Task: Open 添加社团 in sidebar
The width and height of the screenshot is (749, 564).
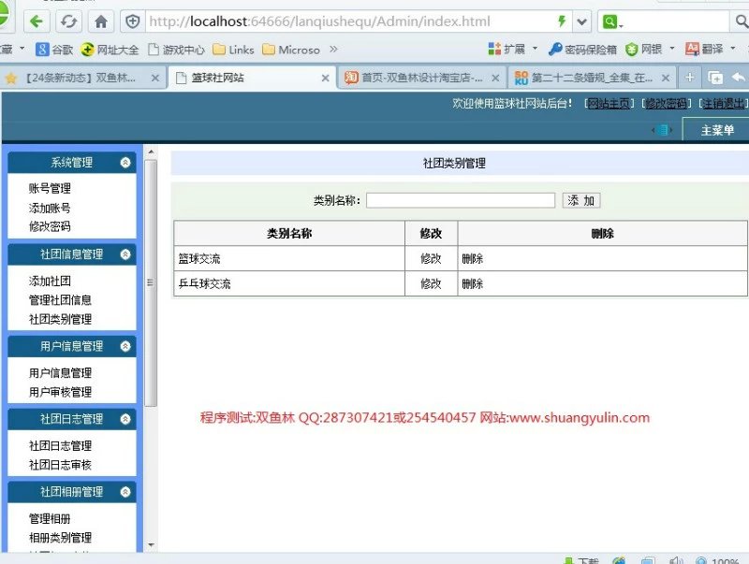Action: point(50,281)
